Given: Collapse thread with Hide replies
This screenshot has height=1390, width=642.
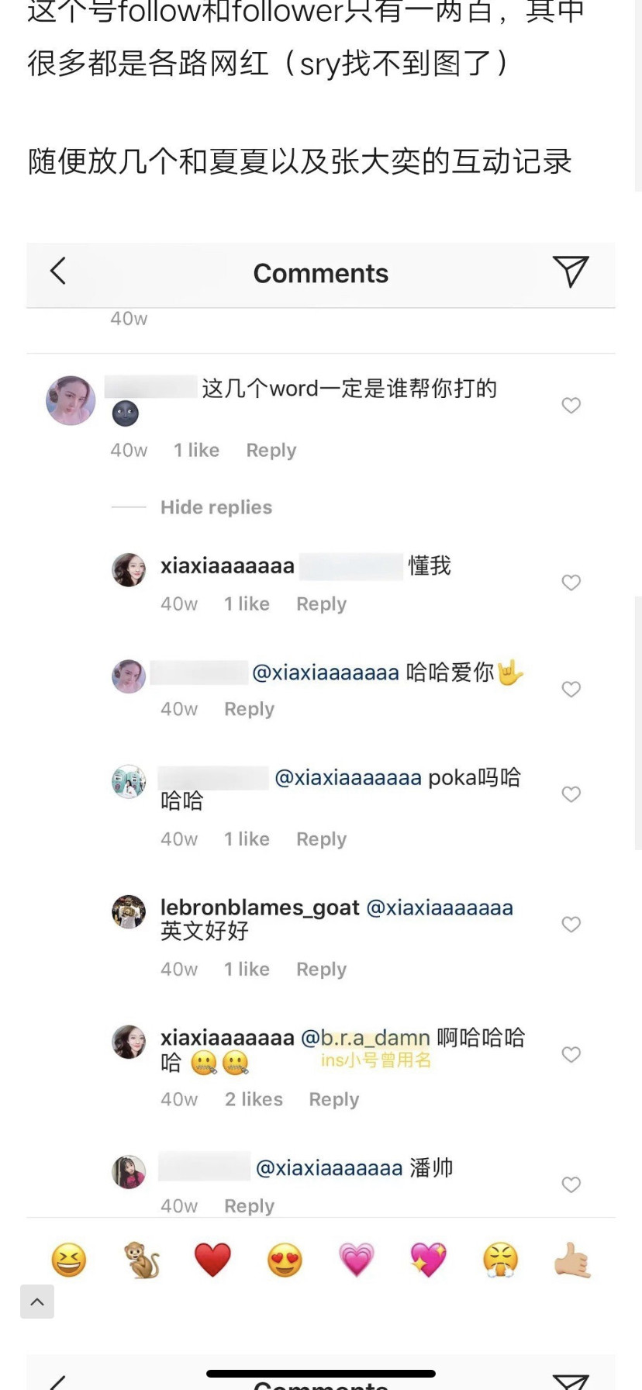Looking at the screenshot, I should point(216,507).
